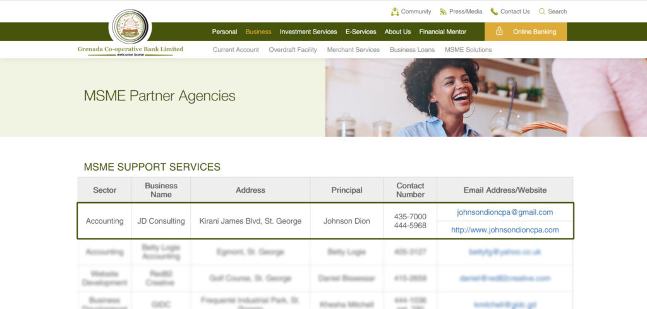Select the Business menu item
The image size is (647, 309).
click(x=258, y=32)
